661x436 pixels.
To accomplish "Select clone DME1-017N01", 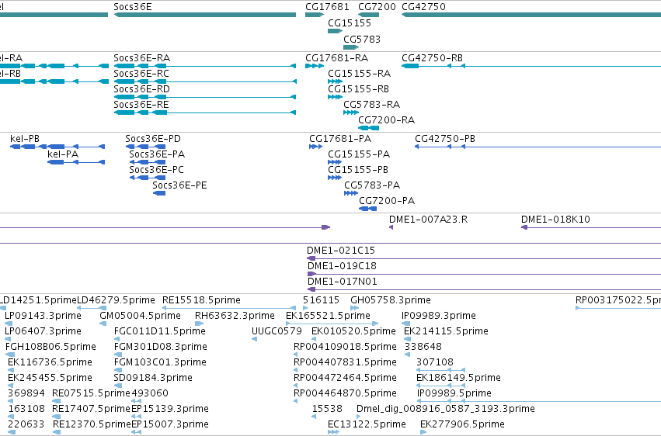I will coord(343,282).
